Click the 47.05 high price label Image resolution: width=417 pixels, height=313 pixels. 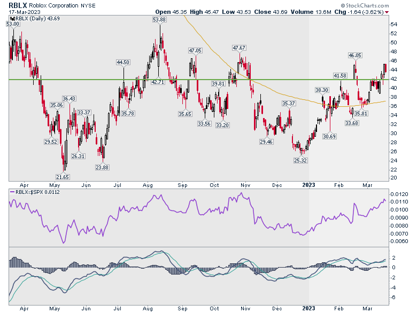point(195,51)
